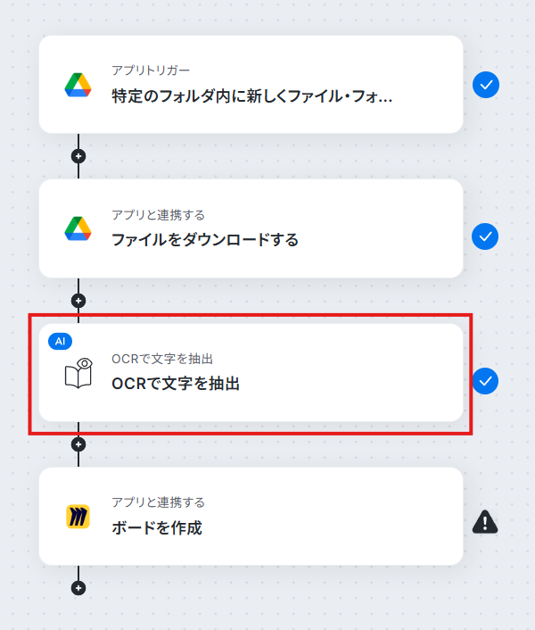Add a step below ボードを作成 card
The width and height of the screenshot is (535, 630).
pyautogui.click(x=78, y=588)
